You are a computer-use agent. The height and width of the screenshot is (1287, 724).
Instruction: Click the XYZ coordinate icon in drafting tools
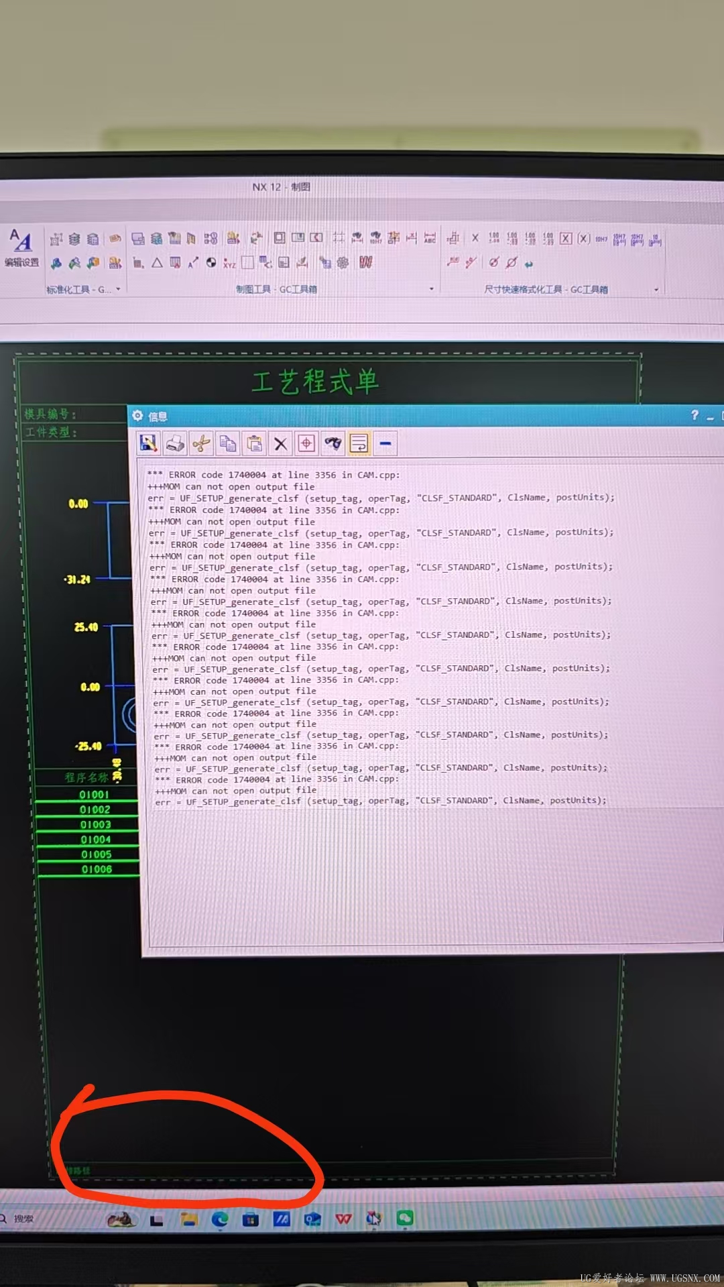click(229, 263)
